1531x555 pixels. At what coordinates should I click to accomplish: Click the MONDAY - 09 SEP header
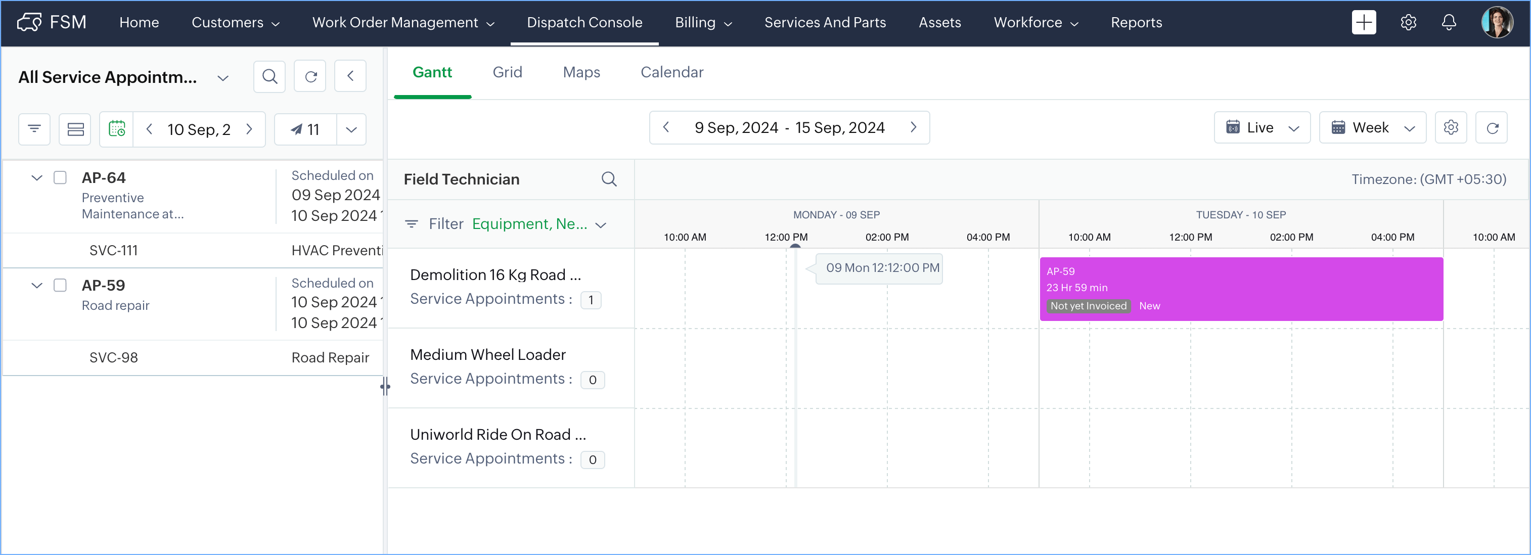point(836,214)
